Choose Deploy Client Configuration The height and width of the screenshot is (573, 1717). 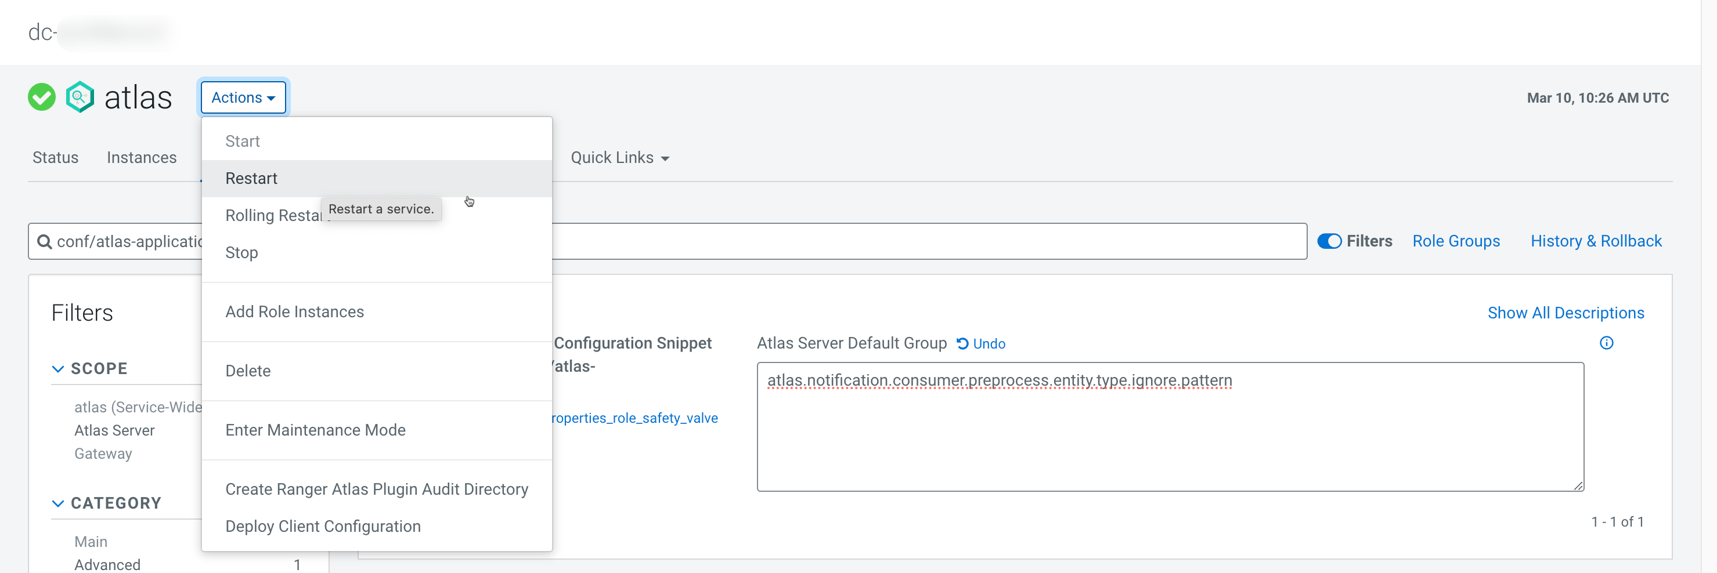323,527
